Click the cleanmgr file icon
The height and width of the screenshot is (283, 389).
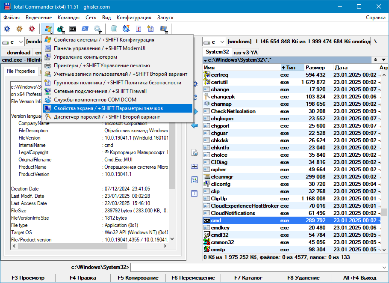(x=207, y=177)
